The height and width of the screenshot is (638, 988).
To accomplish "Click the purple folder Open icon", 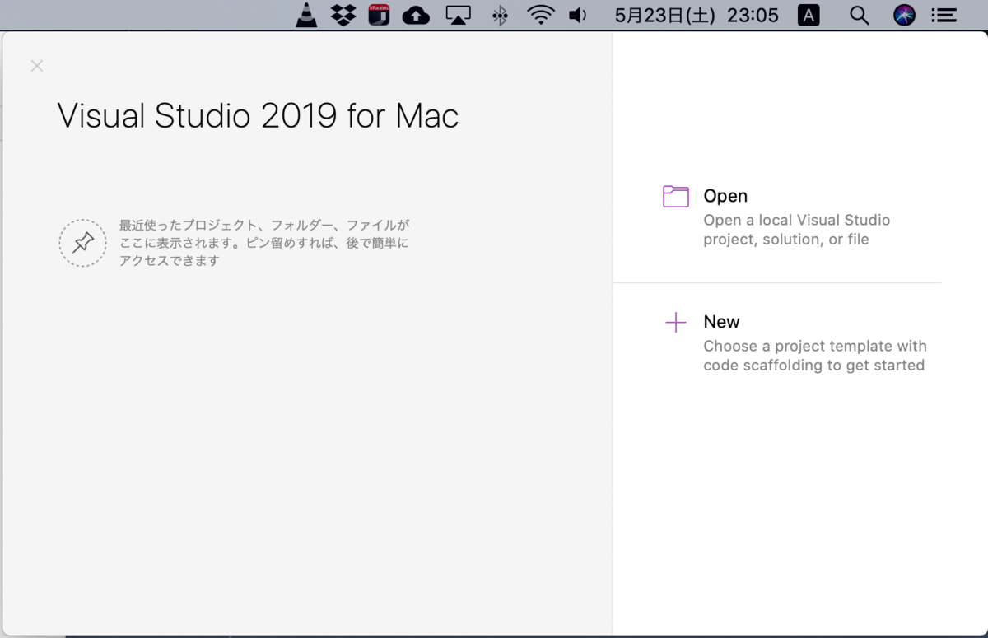I will click(x=676, y=196).
